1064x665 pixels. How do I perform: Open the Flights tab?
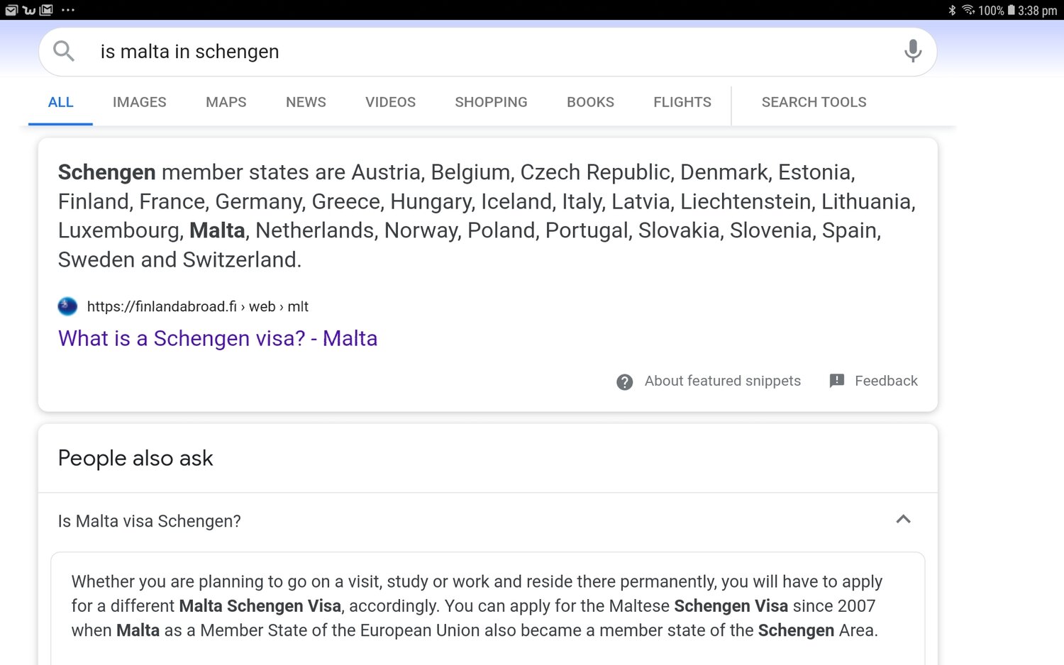click(x=682, y=102)
